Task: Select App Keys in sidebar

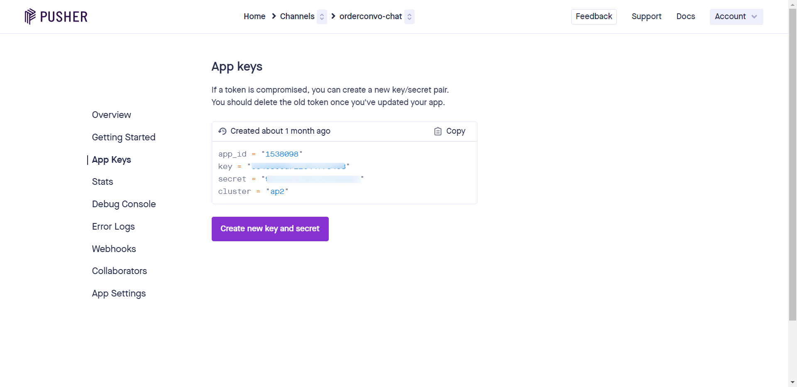Action: click(111, 160)
